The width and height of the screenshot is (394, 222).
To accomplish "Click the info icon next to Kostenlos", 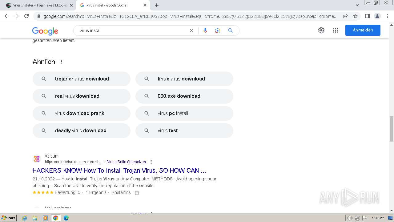I will click(x=137, y=193).
